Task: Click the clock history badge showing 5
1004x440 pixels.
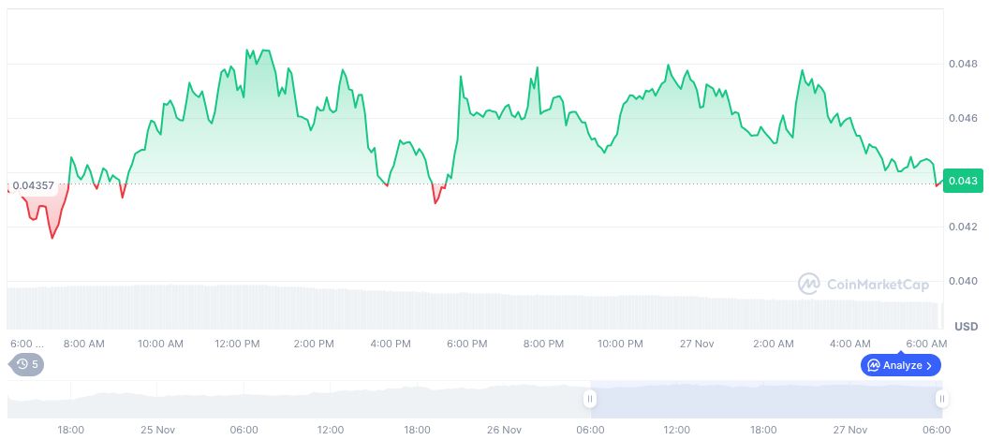Action: 27,364
